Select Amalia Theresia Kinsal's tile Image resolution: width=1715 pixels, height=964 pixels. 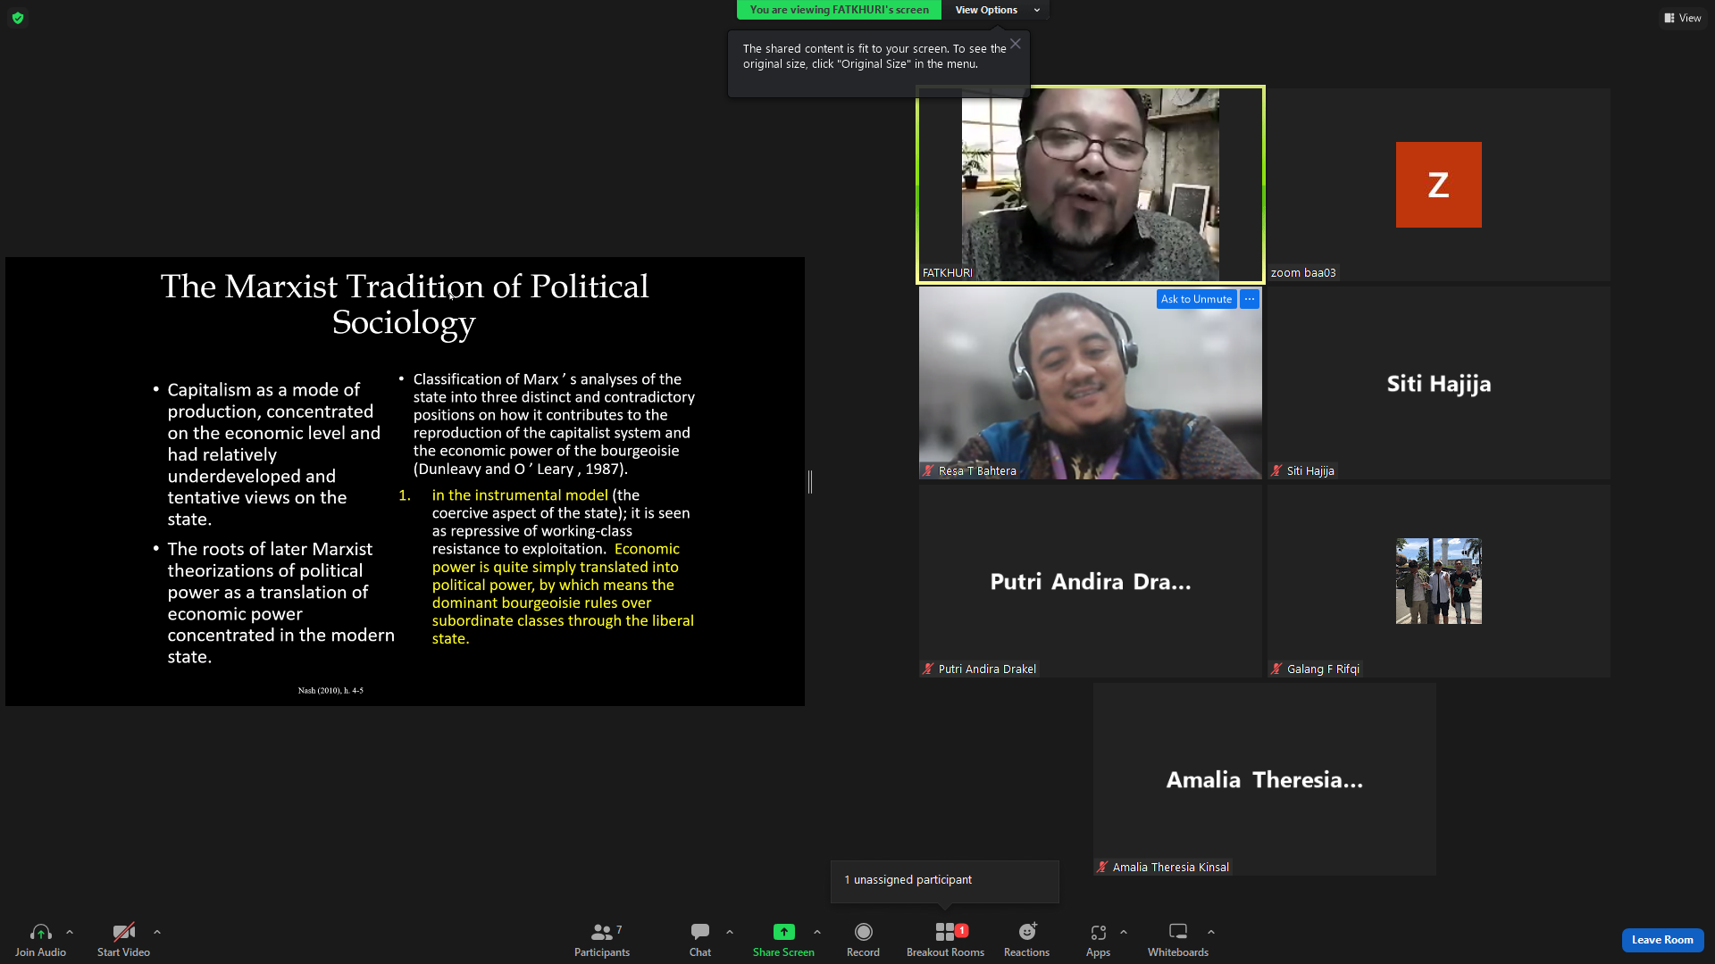click(x=1265, y=779)
